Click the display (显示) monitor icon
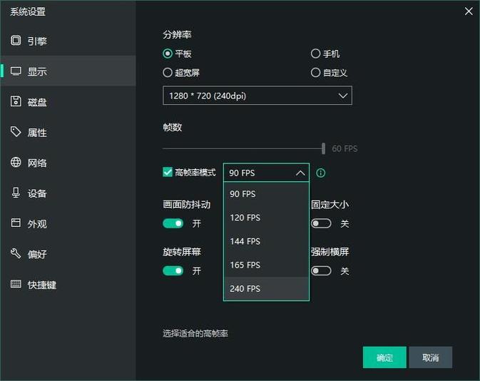This screenshot has width=480, height=381. 16,71
